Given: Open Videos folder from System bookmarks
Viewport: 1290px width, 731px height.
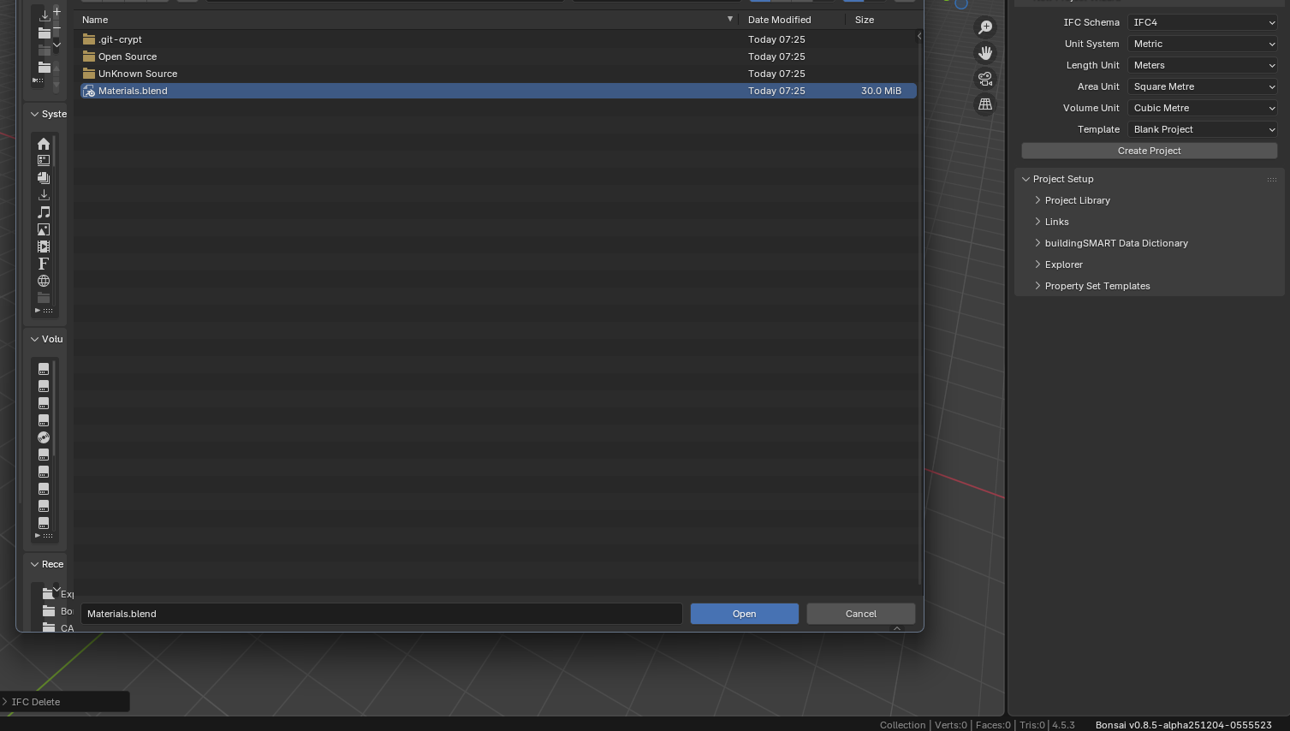Looking at the screenshot, I should [x=44, y=247].
